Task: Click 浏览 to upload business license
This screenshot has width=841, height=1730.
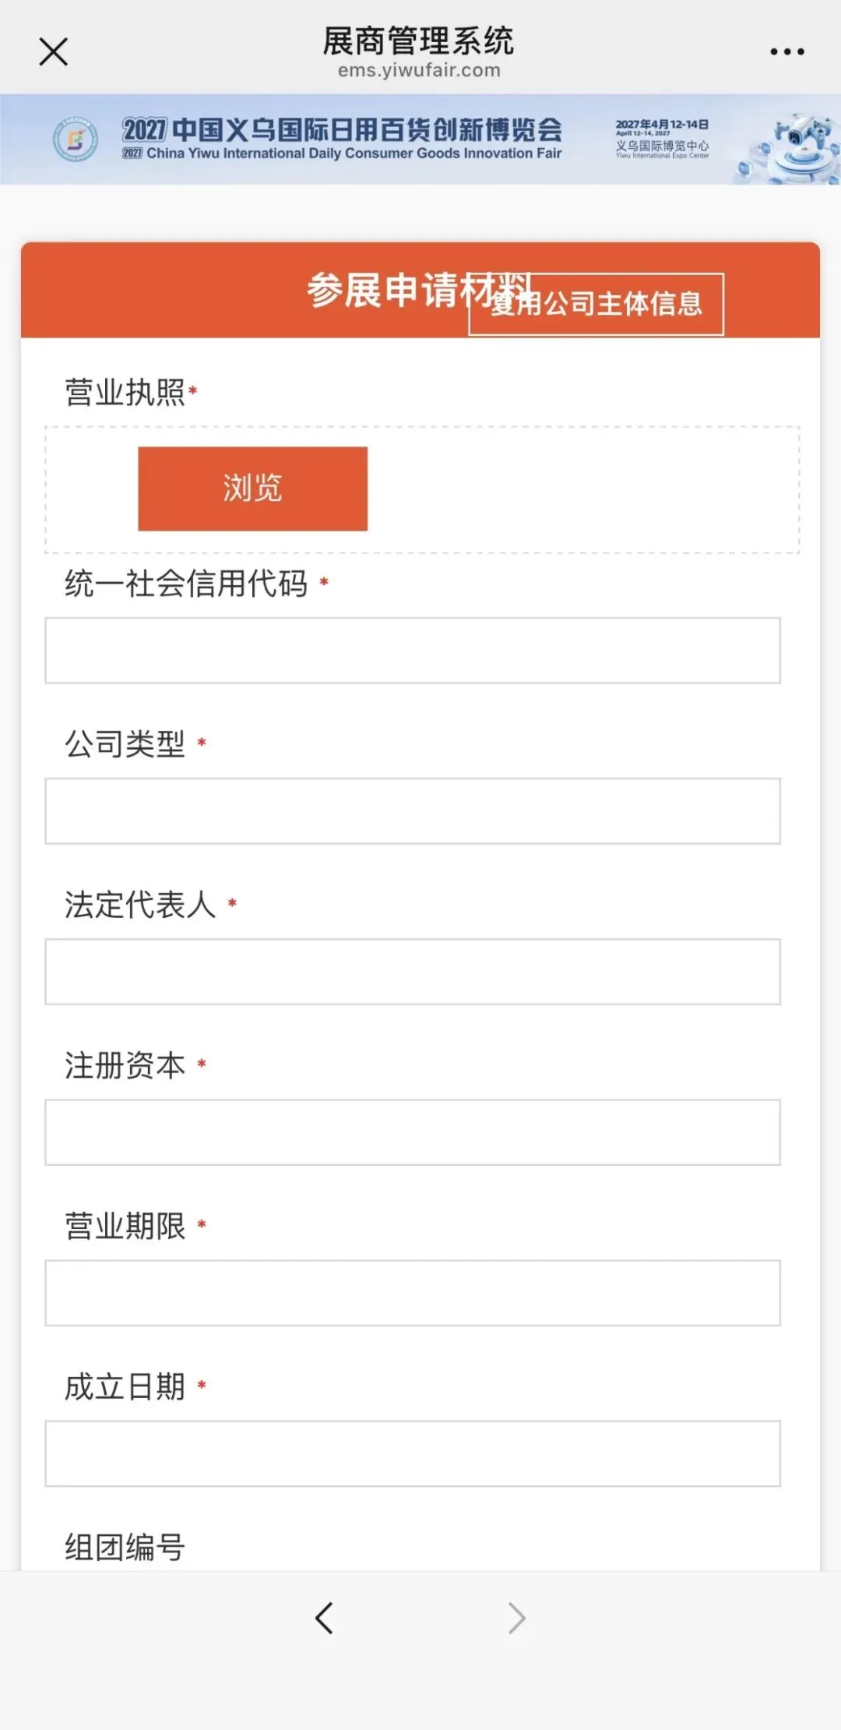Action: (x=252, y=489)
